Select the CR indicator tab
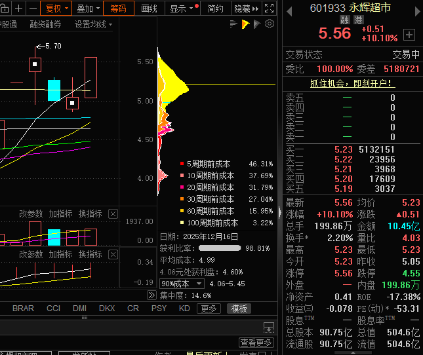Viewport: 423px width, 355px height. 133,308
